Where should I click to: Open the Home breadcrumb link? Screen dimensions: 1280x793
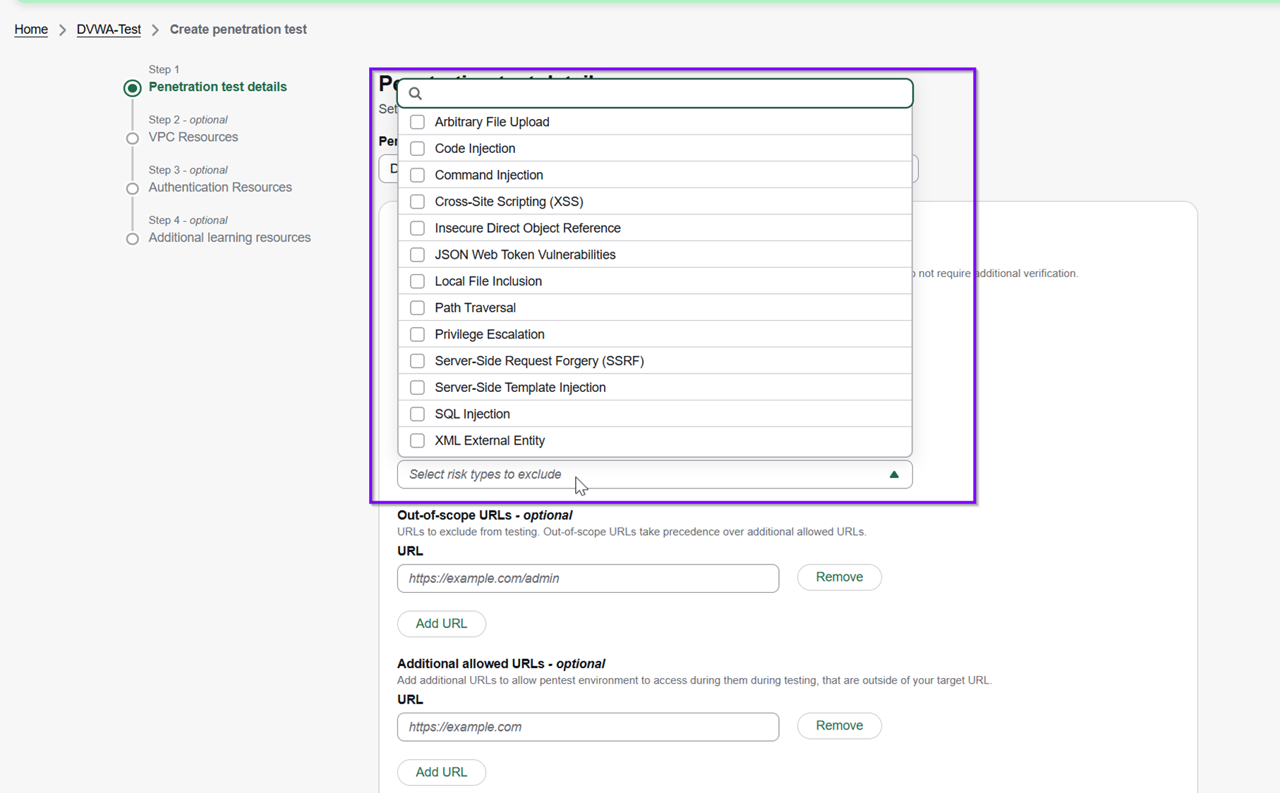coord(31,30)
